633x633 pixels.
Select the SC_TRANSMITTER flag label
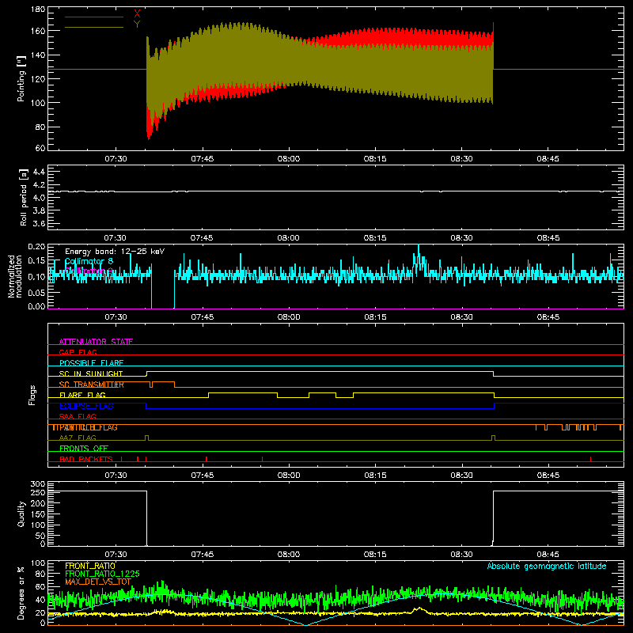coord(92,385)
